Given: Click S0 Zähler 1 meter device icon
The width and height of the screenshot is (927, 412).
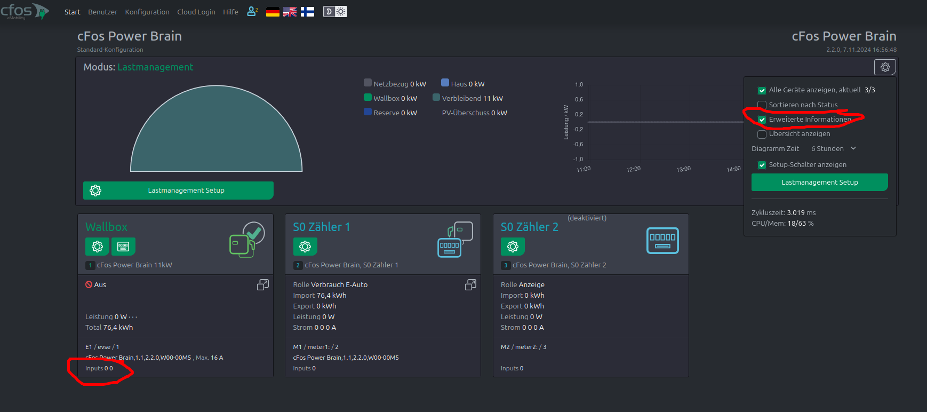Looking at the screenshot, I should [x=455, y=240].
